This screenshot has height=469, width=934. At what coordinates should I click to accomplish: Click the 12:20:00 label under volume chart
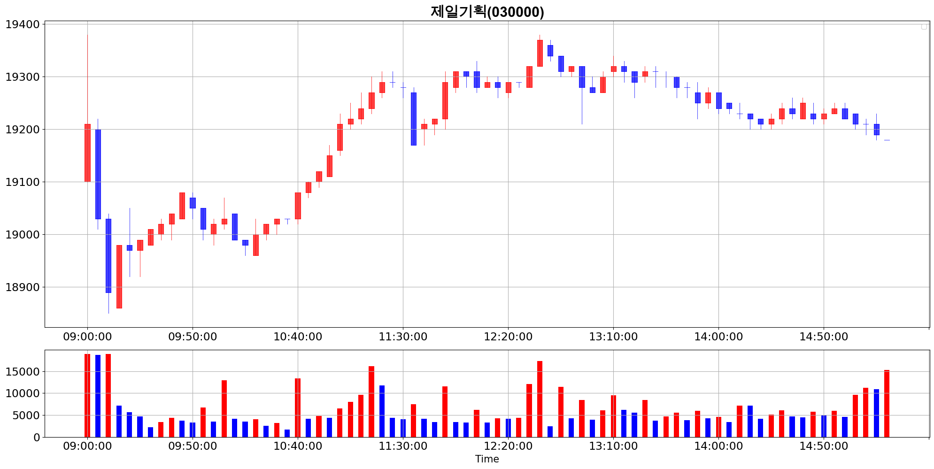pos(508,446)
